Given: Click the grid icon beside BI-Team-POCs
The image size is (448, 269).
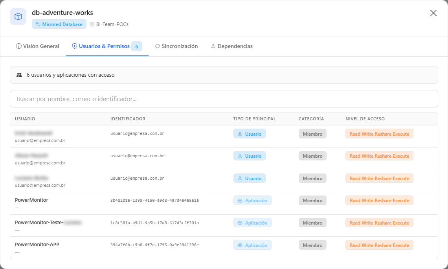Looking at the screenshot, I should pyautogui.click(x=92, y=24).
